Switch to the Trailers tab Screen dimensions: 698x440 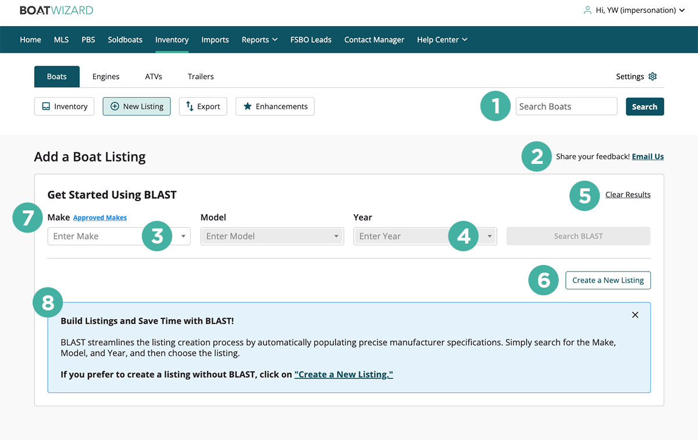coord(201,76)
